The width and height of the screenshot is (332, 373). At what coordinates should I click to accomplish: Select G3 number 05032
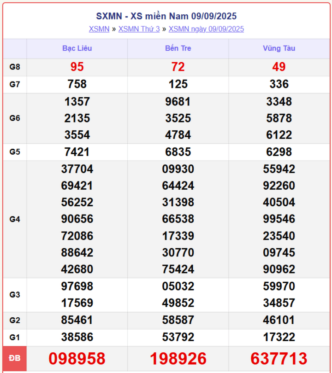click(x=178, y=286)
